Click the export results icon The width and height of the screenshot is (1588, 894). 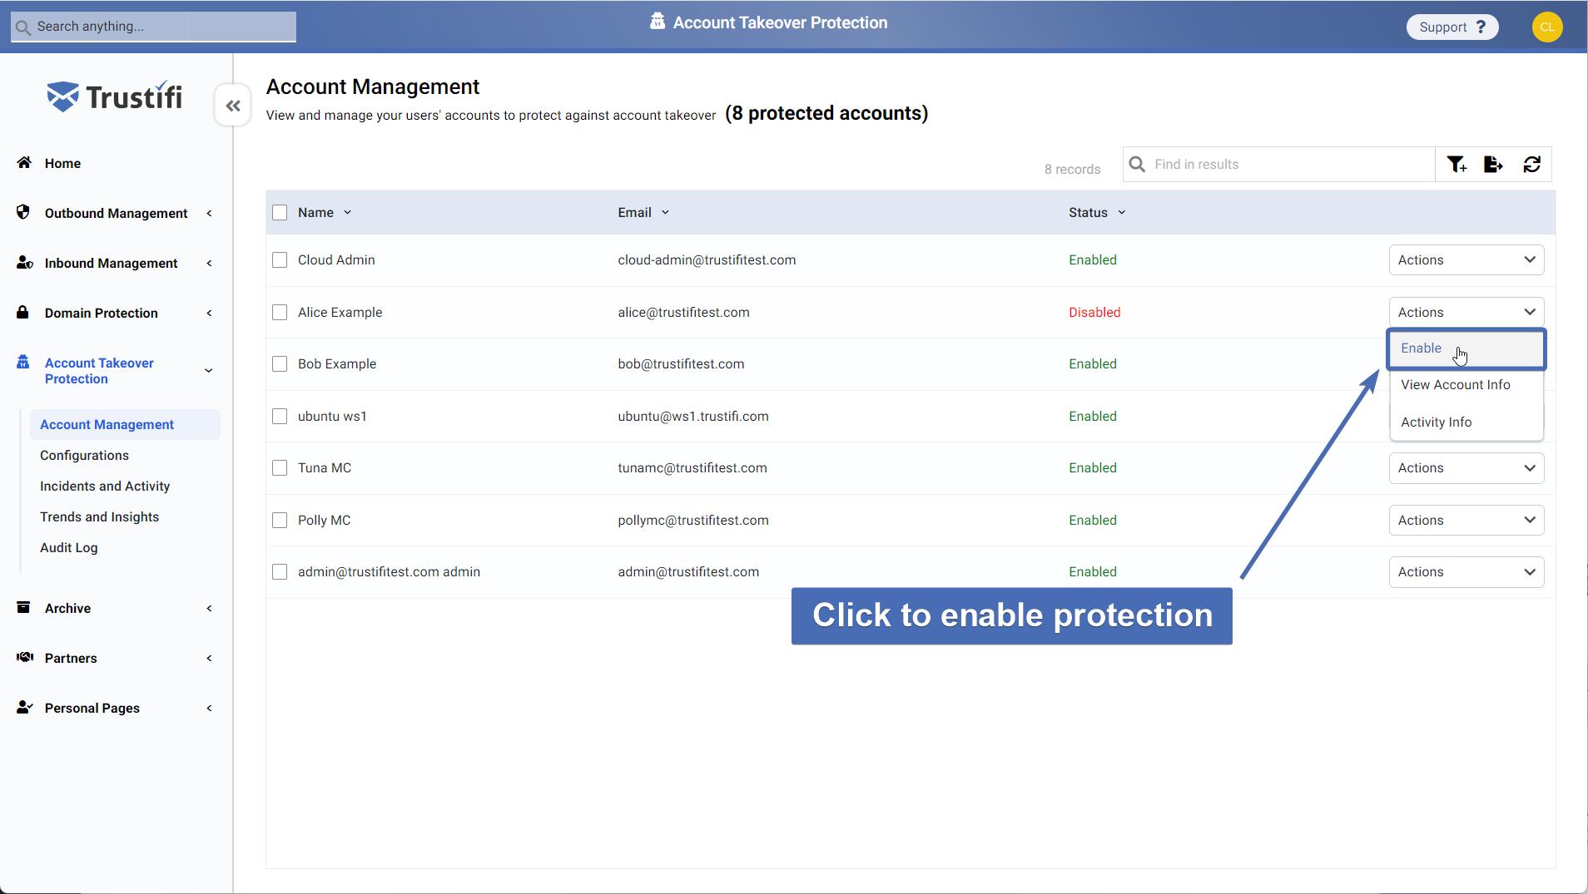(x=1493, y=165)
